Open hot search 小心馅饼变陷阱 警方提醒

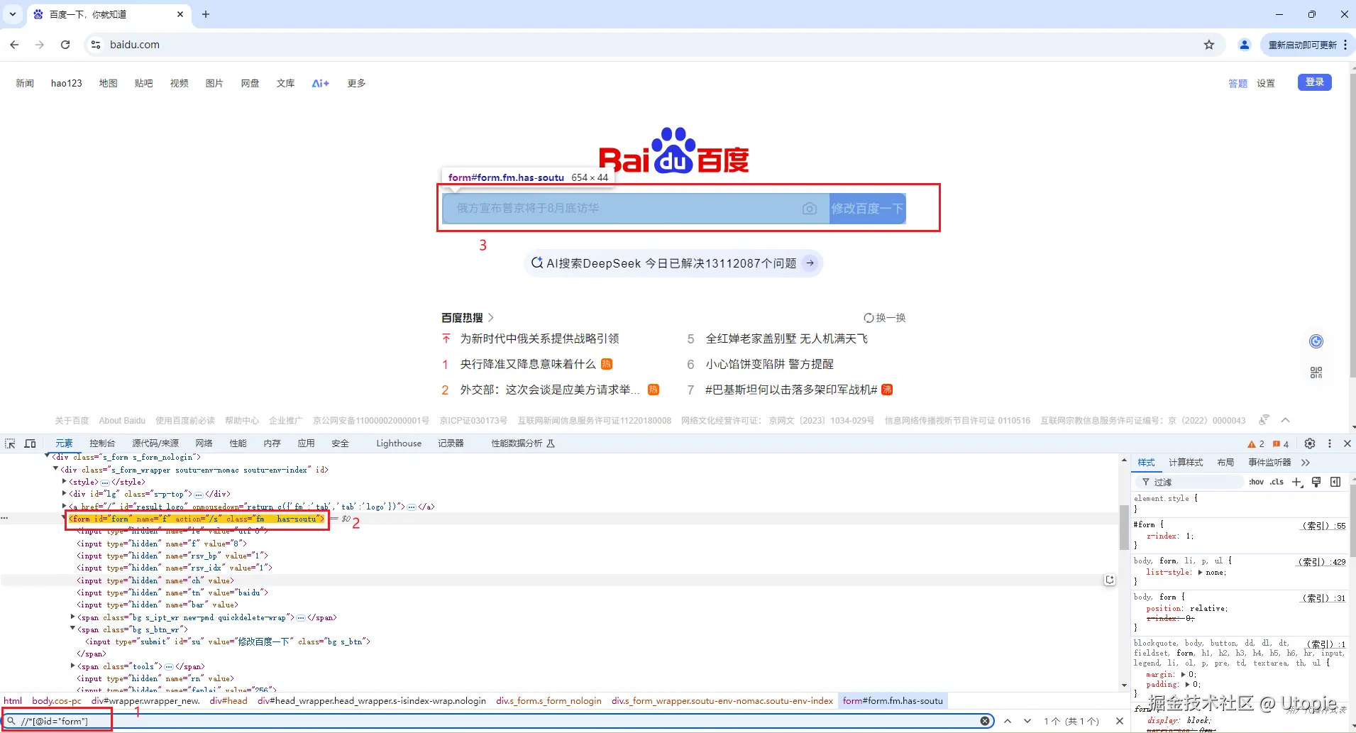[769, 364]
